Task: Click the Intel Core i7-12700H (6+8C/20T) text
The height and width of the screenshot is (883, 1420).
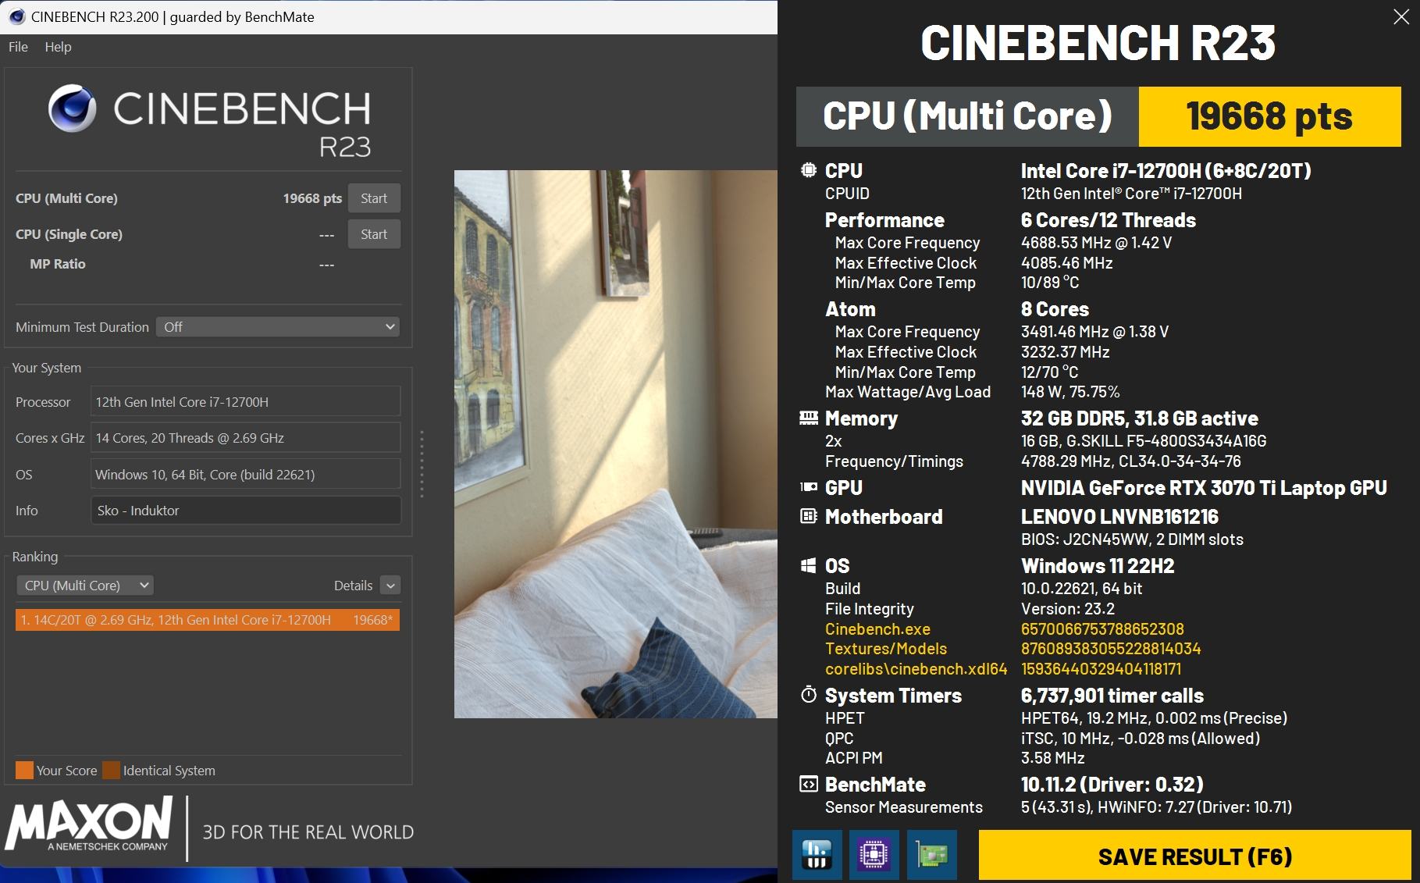Action: [x=1166, y=171]
